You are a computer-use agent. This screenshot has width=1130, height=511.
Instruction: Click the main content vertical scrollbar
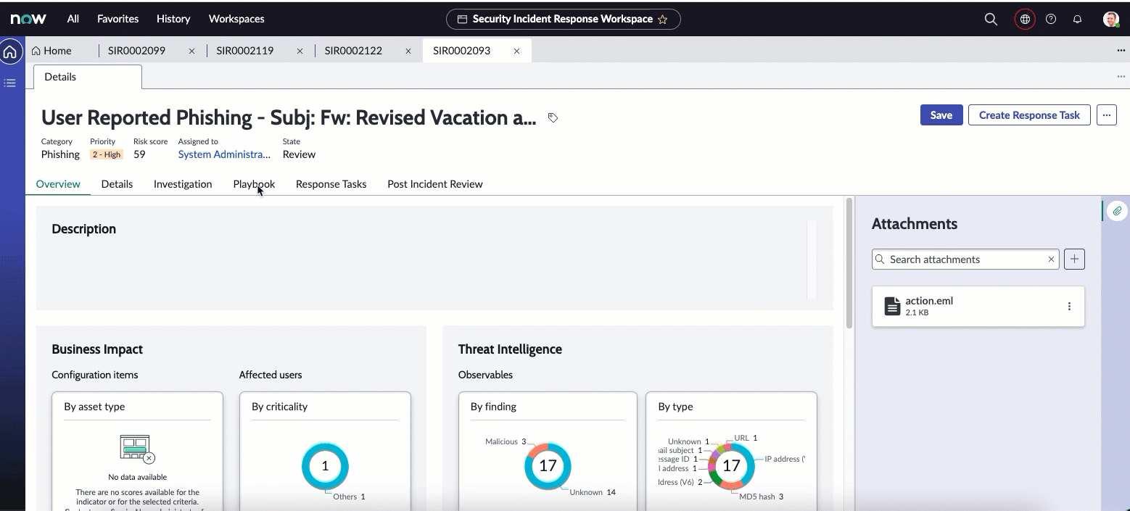point(849,262)
